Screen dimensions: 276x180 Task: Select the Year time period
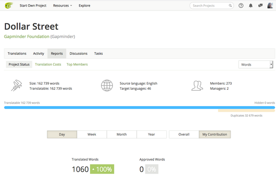[151, 134]
